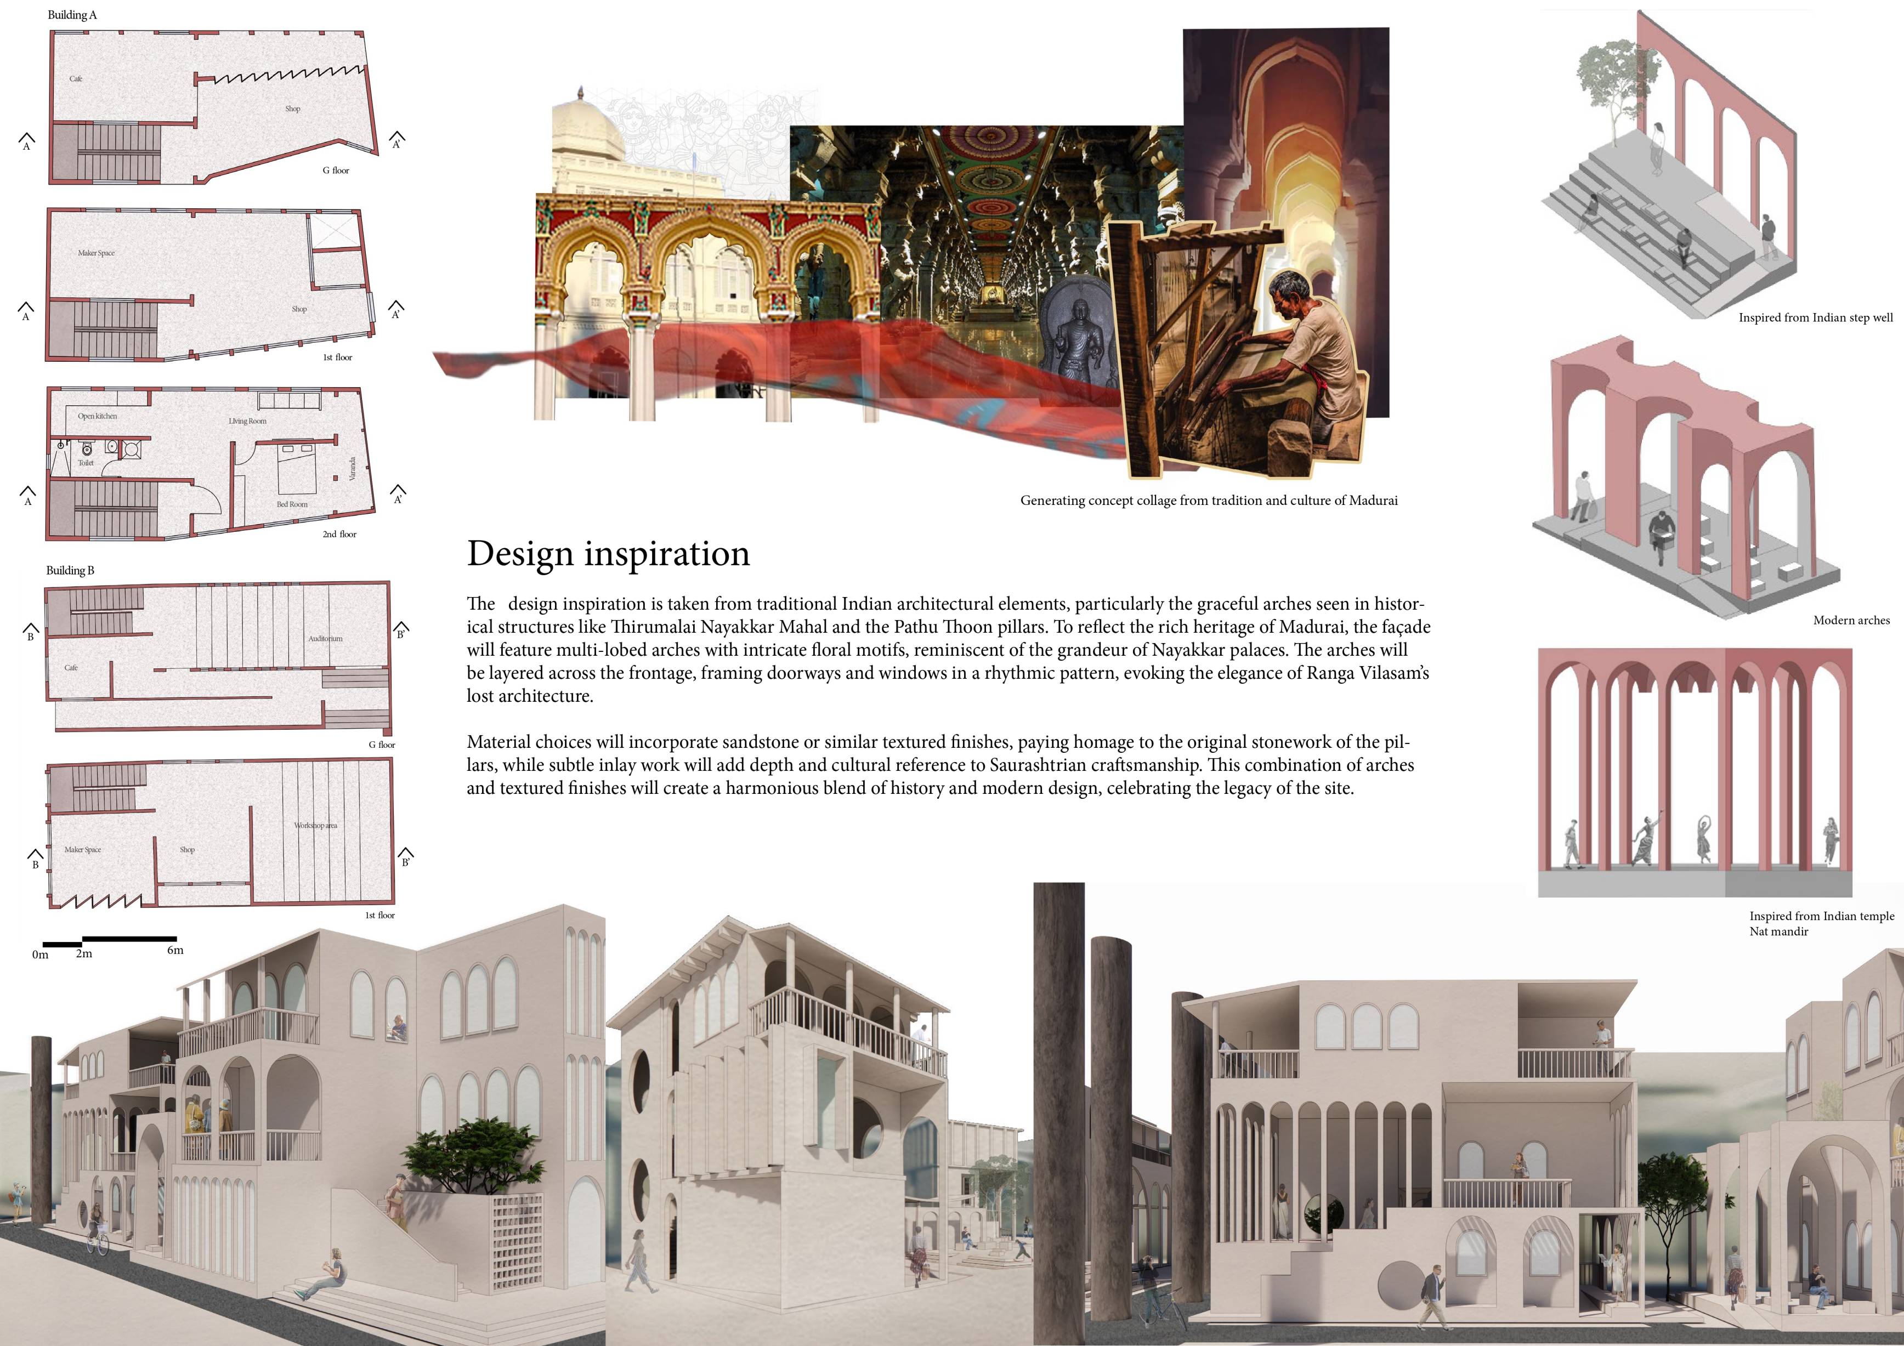Click "Maker Space" label in Building A plan
This screenshot has height=1346, width=1904.
pyautogui.click(x=96, y=253)
